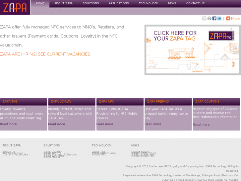Image resolution: width=241 pixels, height=181 pixels.
Task: Click the ZAPA logo in the header
Action: click(x=15, y=7)
